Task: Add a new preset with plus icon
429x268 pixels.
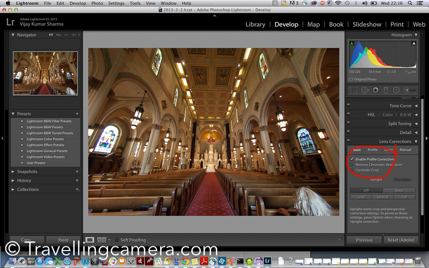Action: [x=77, y=113]
